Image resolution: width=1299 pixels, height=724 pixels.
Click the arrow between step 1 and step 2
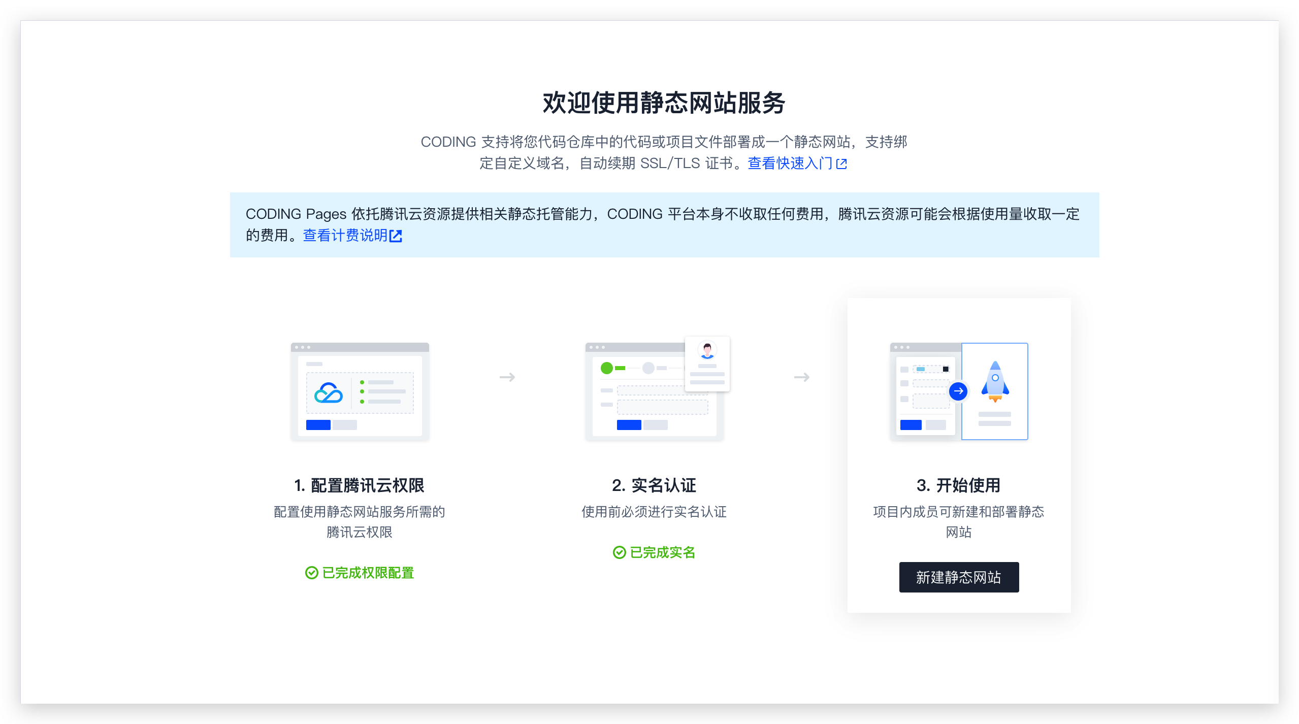507,377
